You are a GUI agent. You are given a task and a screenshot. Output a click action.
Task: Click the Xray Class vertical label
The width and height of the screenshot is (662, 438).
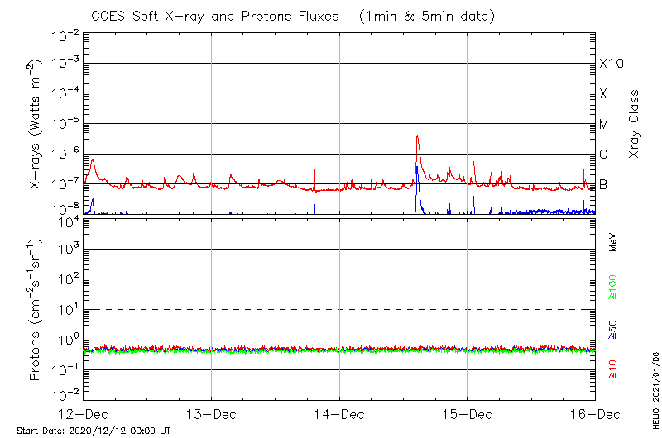[635, 124]
